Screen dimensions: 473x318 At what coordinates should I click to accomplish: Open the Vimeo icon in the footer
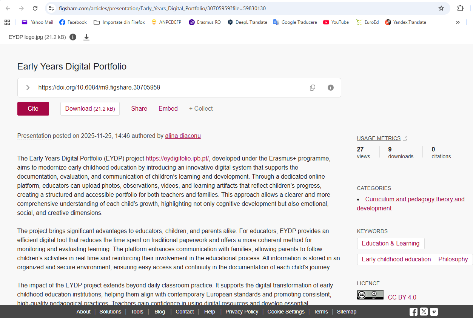pos(434,312)
